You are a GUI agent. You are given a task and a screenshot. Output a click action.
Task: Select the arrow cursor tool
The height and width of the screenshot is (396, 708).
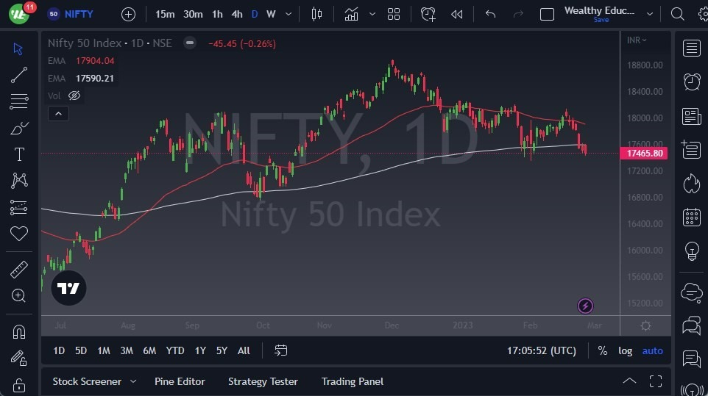pos(18,48)
